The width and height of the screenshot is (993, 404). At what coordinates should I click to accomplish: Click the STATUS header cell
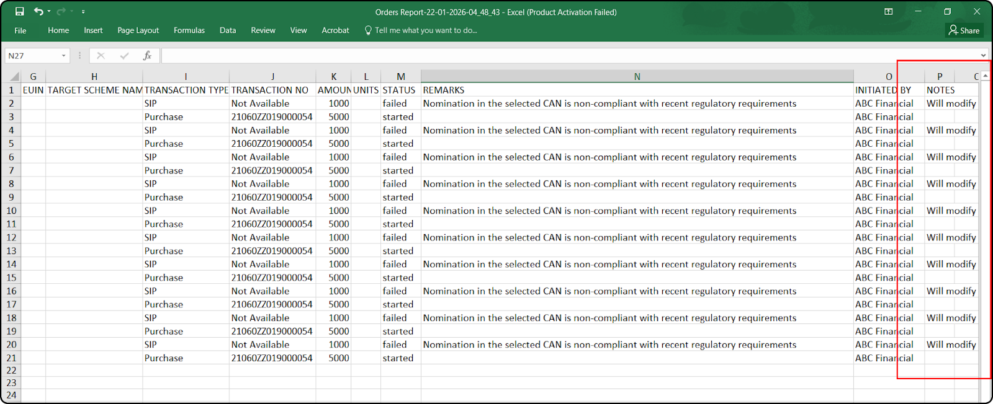[x=401, y=90]
